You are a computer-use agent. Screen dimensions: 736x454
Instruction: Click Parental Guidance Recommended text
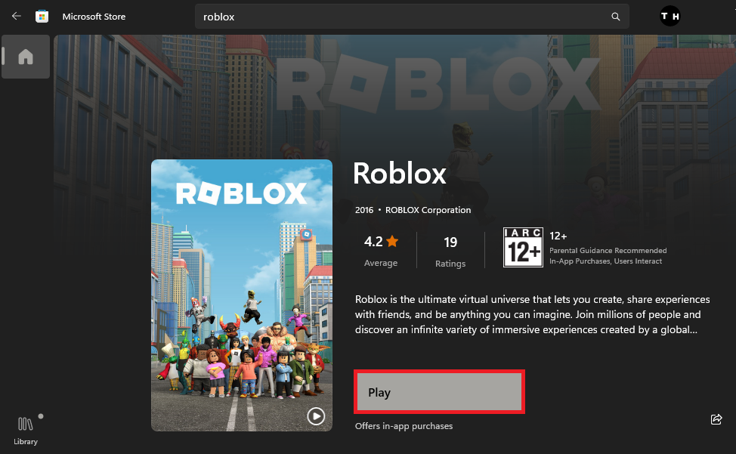point(608,251)
